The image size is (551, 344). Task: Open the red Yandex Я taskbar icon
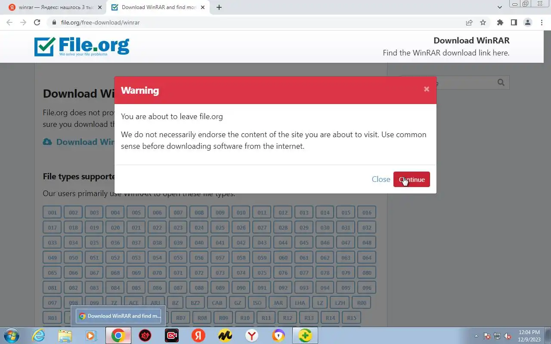[x=198, y=335]
